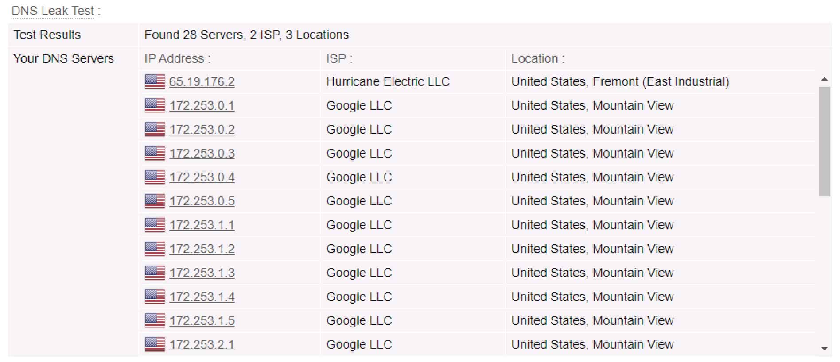
Task: Open the 172.253.0.2 IP link
Action: click(202, 130)
